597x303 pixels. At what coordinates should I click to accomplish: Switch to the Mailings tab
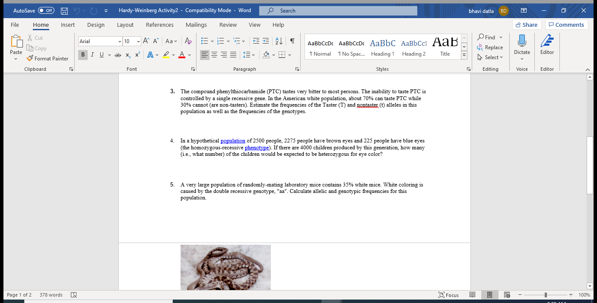[196, 25]
